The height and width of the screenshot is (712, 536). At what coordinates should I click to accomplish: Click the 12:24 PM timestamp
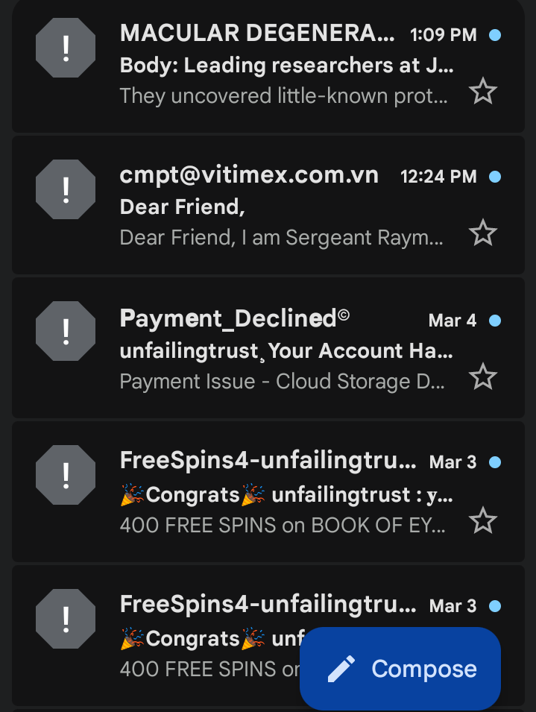pos(438,177)
